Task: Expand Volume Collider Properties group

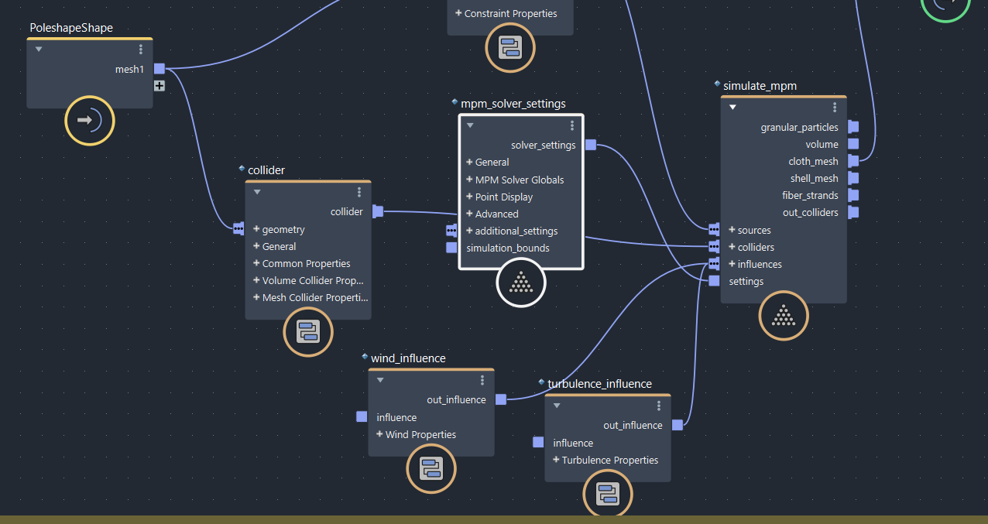Action: (x=257, y=280)
